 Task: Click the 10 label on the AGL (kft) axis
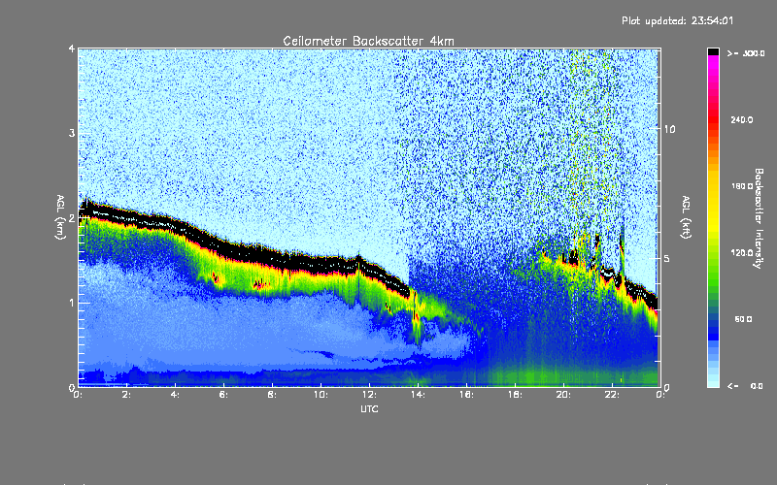(669, 129)
